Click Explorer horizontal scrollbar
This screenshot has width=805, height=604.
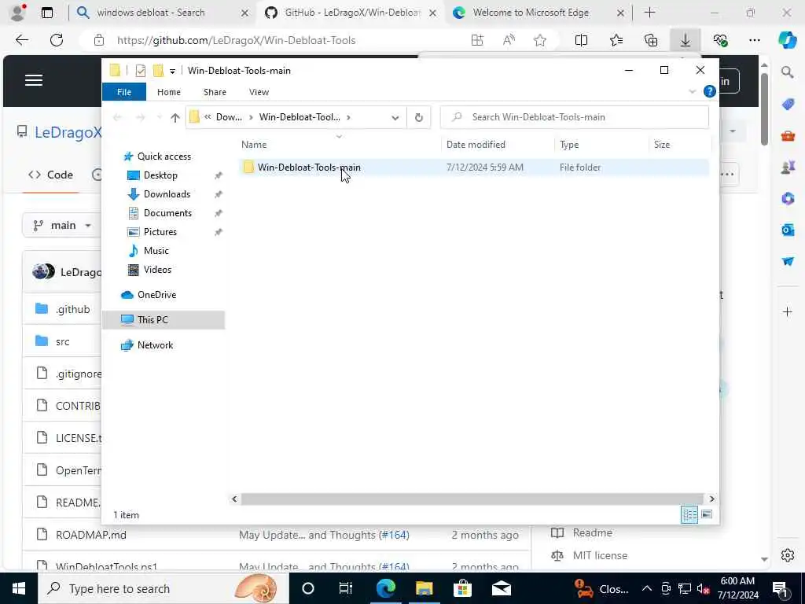point(472,499)
